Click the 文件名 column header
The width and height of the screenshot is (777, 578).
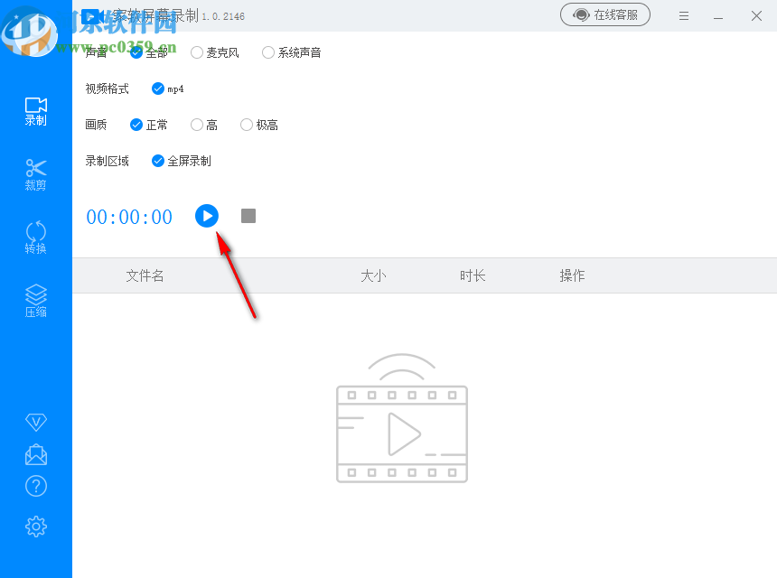(145, 275)
